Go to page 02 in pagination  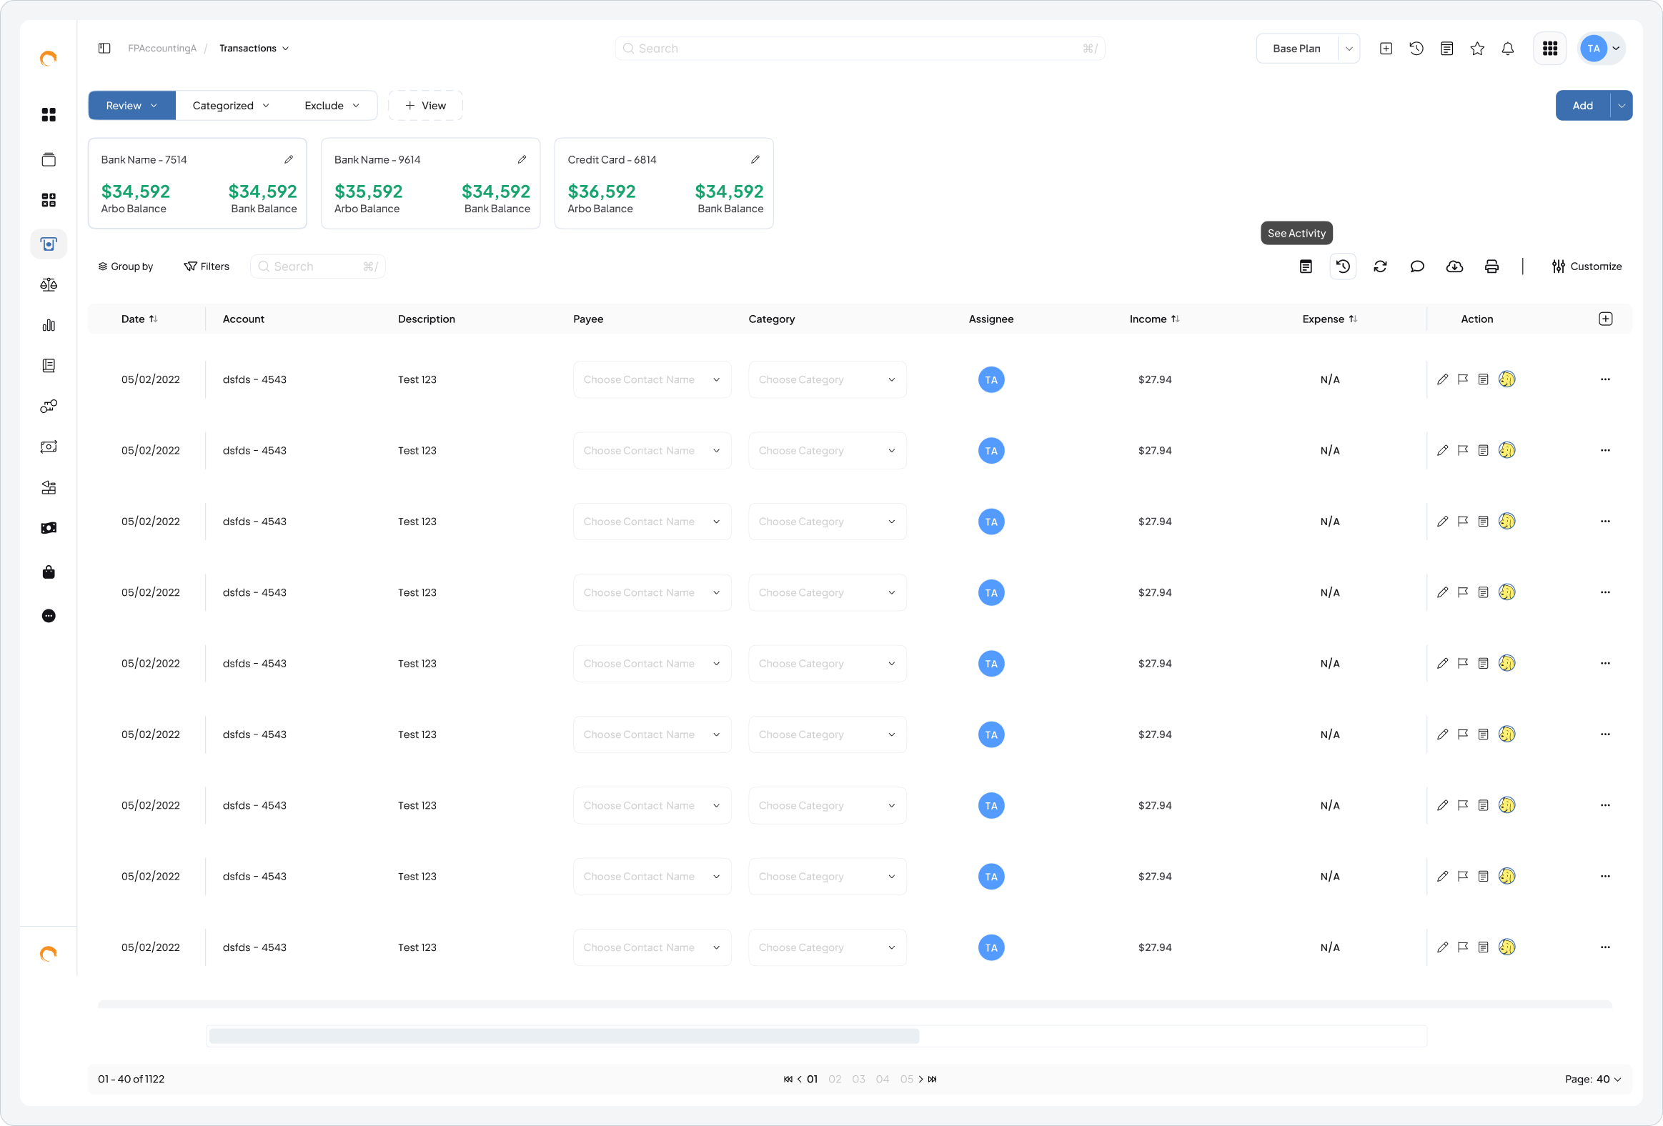point(835,1079)
